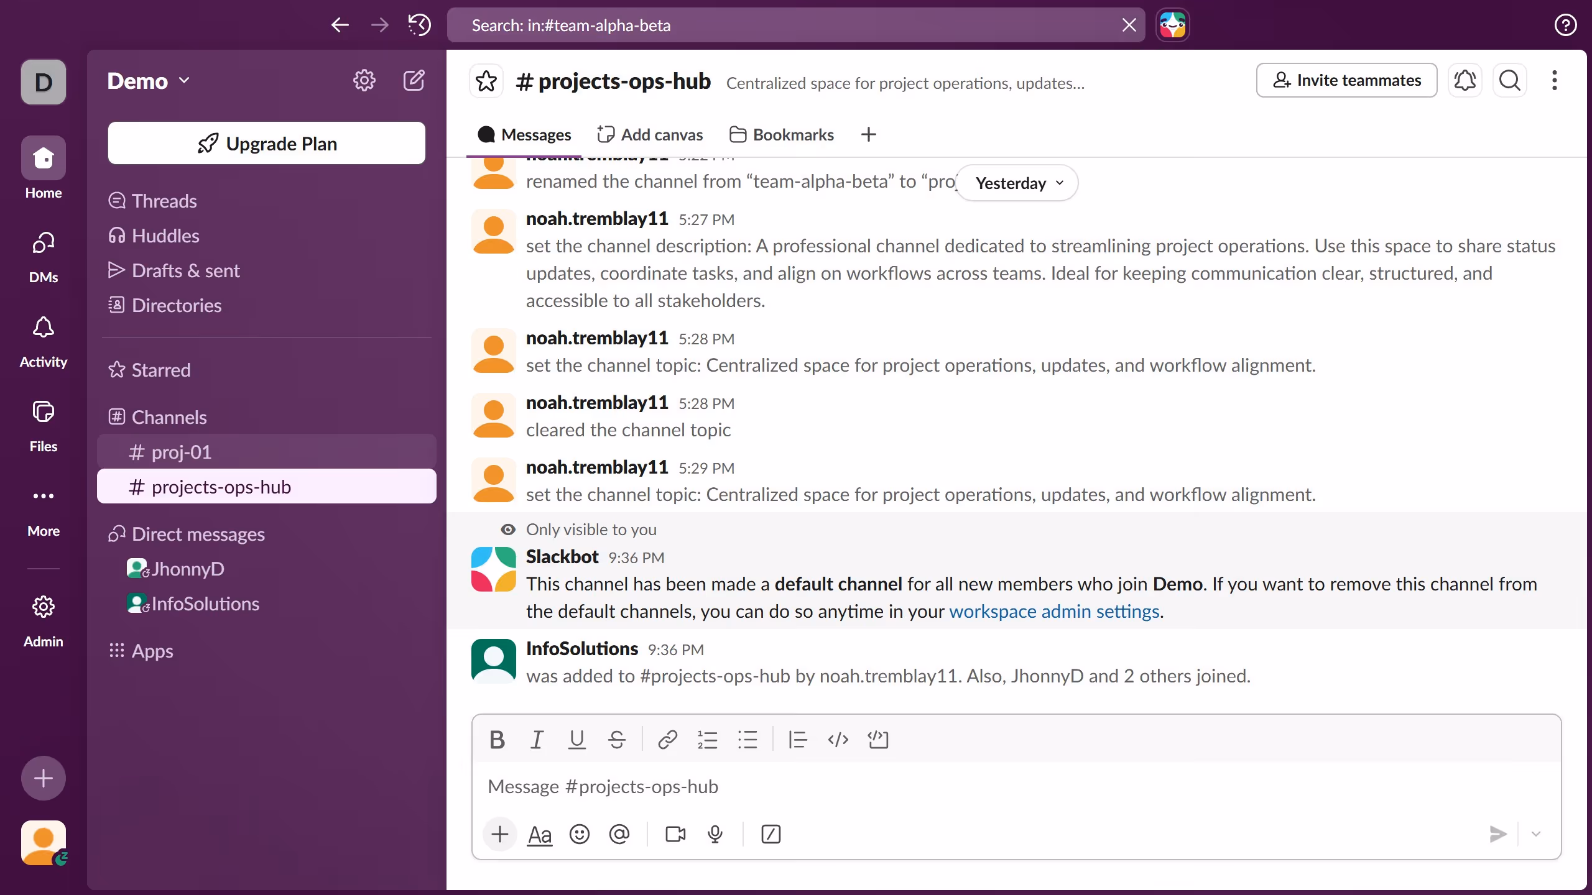Click the D workspace switcher tile

[x=44, y=81]
